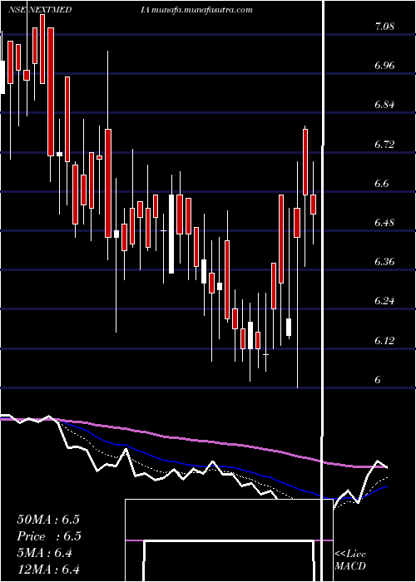Click the 6.48 price axis label
The width and height of the screenshot is (416, 582).
(384, 222)
